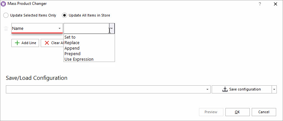Select Update Selected Items Only option

click(x=6, y=16)
